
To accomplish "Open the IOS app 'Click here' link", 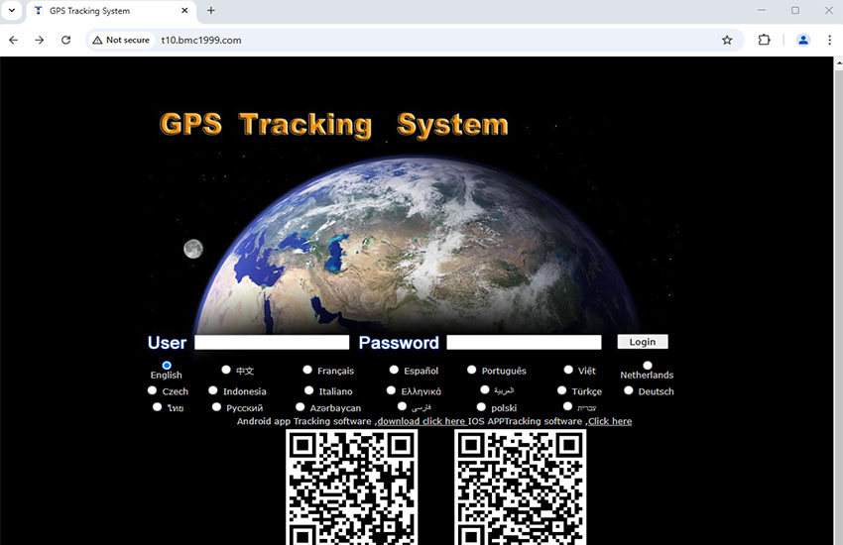I will click(610, 421).
